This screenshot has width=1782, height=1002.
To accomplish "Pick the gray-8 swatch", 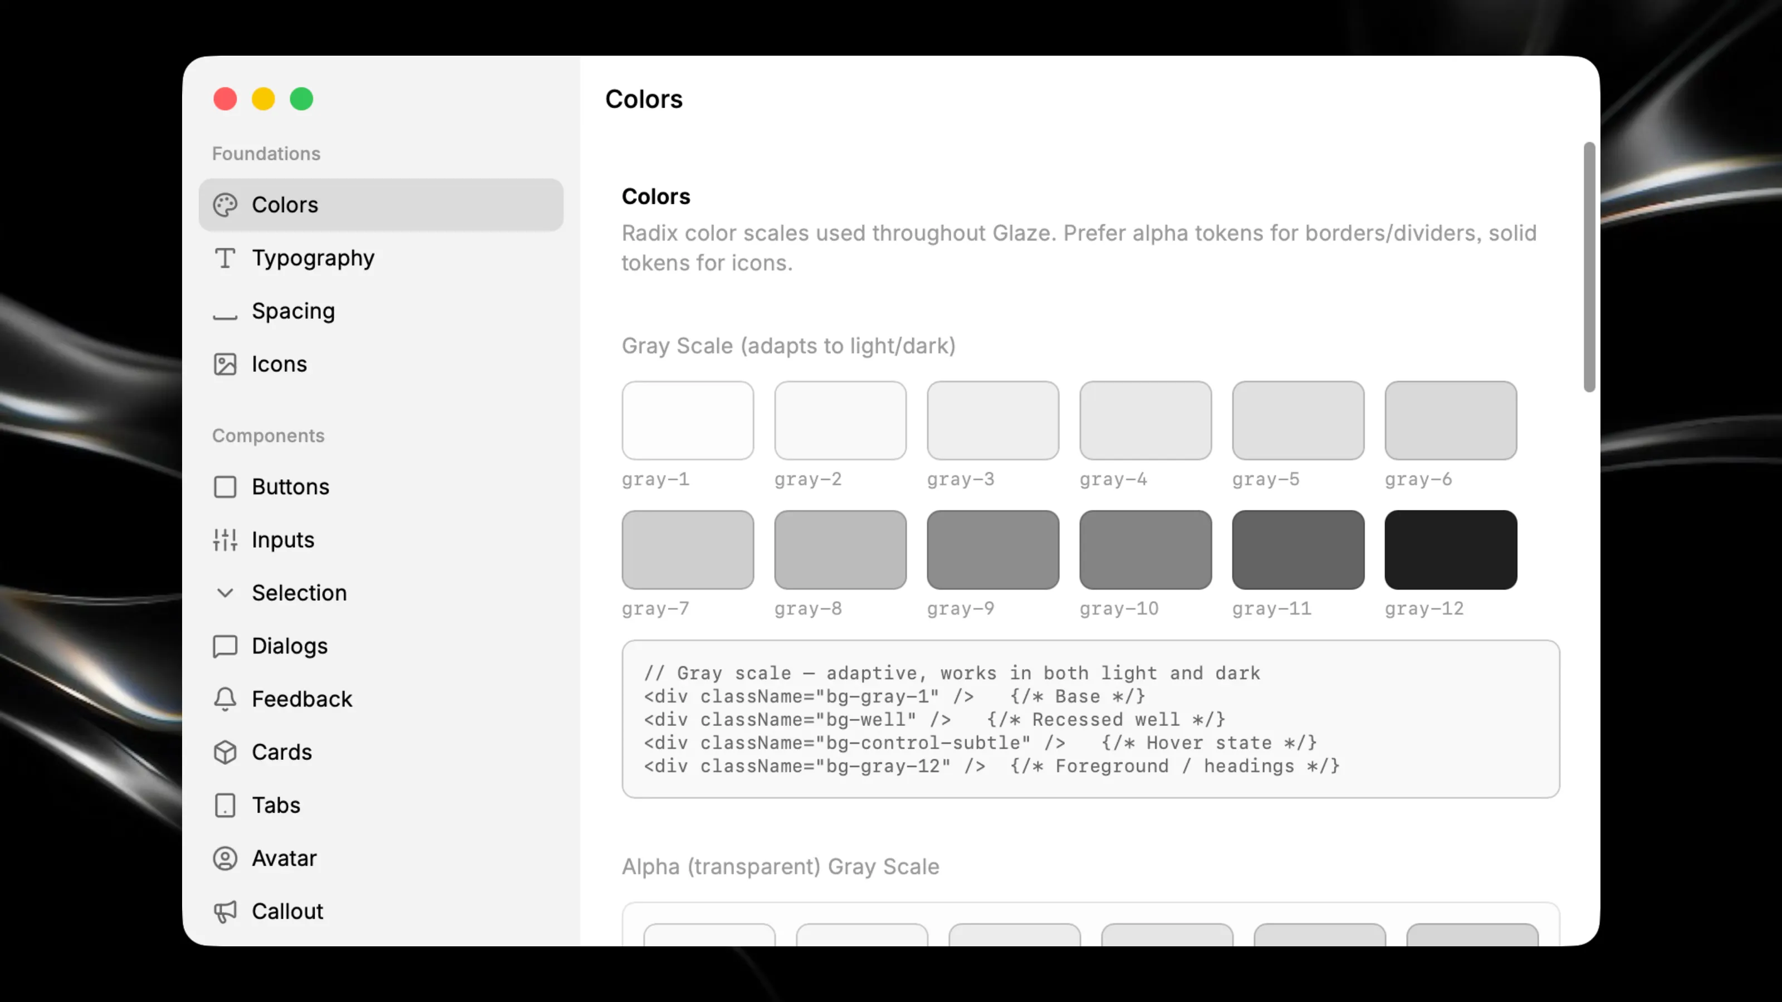I will pyautogui.click(x=840, y=550).
